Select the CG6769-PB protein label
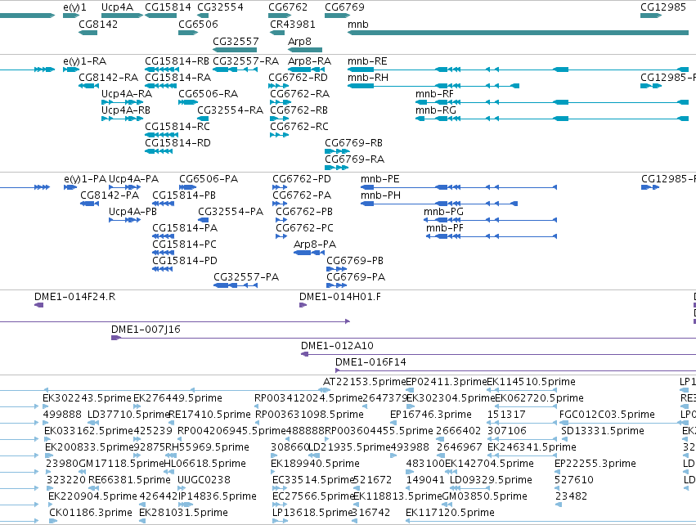Screen dimensions: 696x525 [x=355, y=261]
